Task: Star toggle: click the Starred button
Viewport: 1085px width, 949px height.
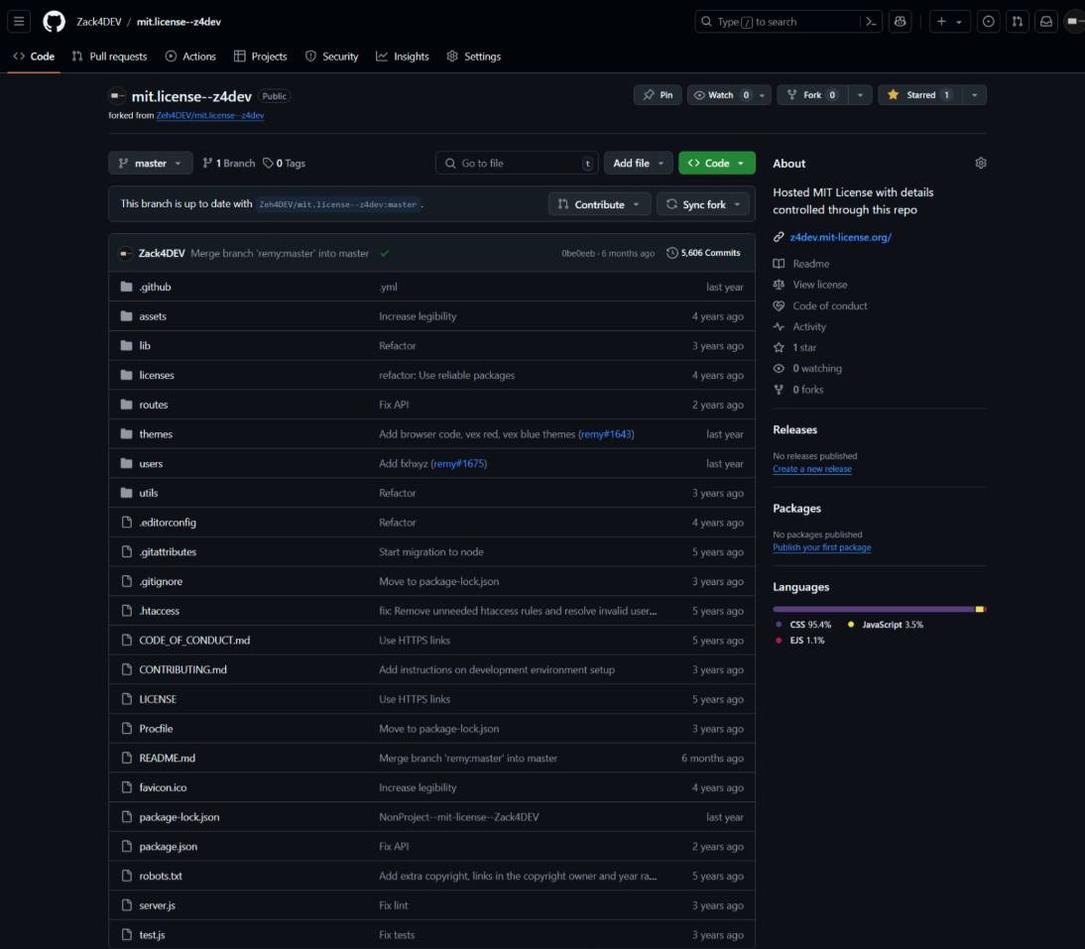Action: 919,95
